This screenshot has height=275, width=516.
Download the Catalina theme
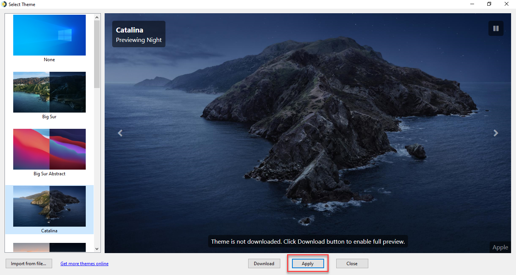point(264,263)
